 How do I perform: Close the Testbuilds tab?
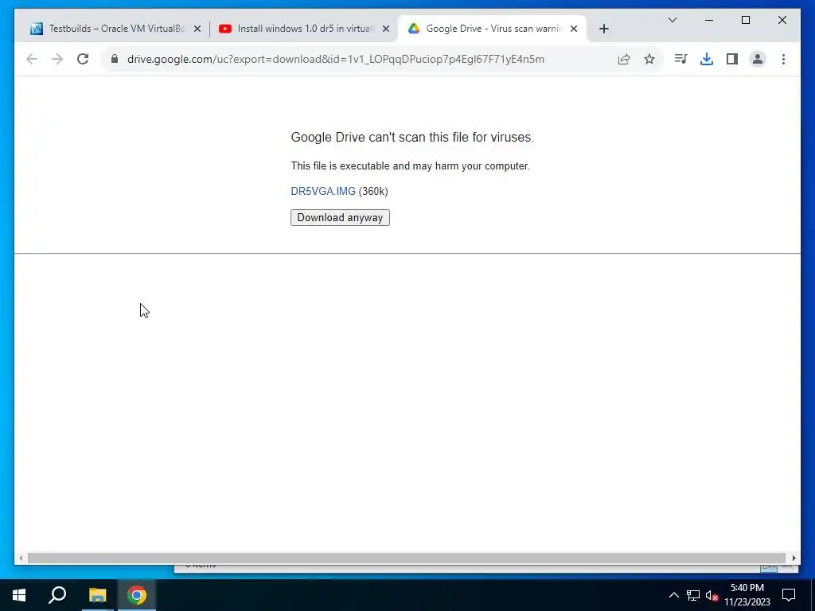pos(197,29)
